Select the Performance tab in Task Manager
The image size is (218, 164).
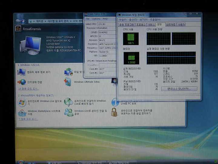coord(160,25)
